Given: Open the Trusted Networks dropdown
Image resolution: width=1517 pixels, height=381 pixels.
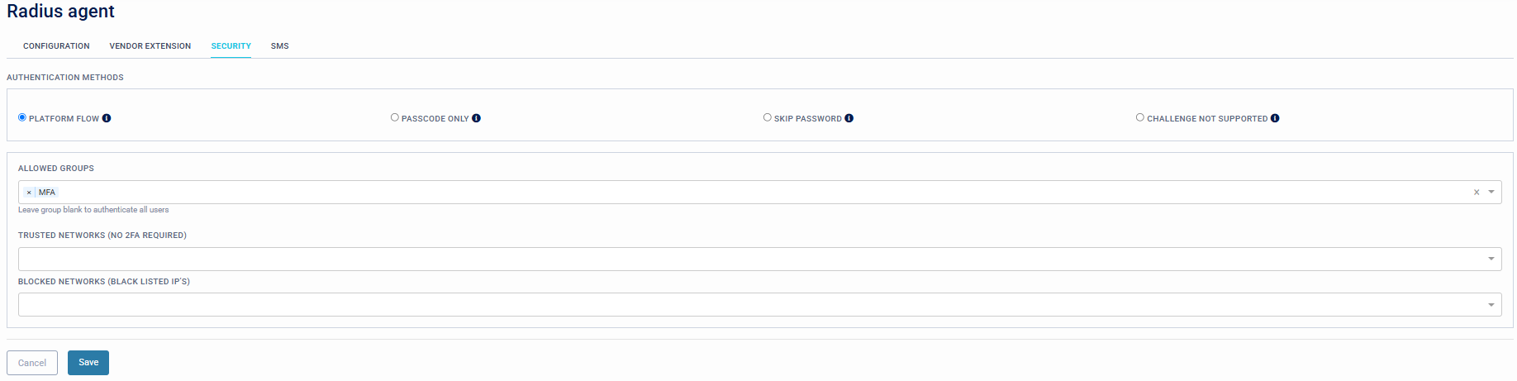Looking at the screenshot, I should coord(1491,259).
